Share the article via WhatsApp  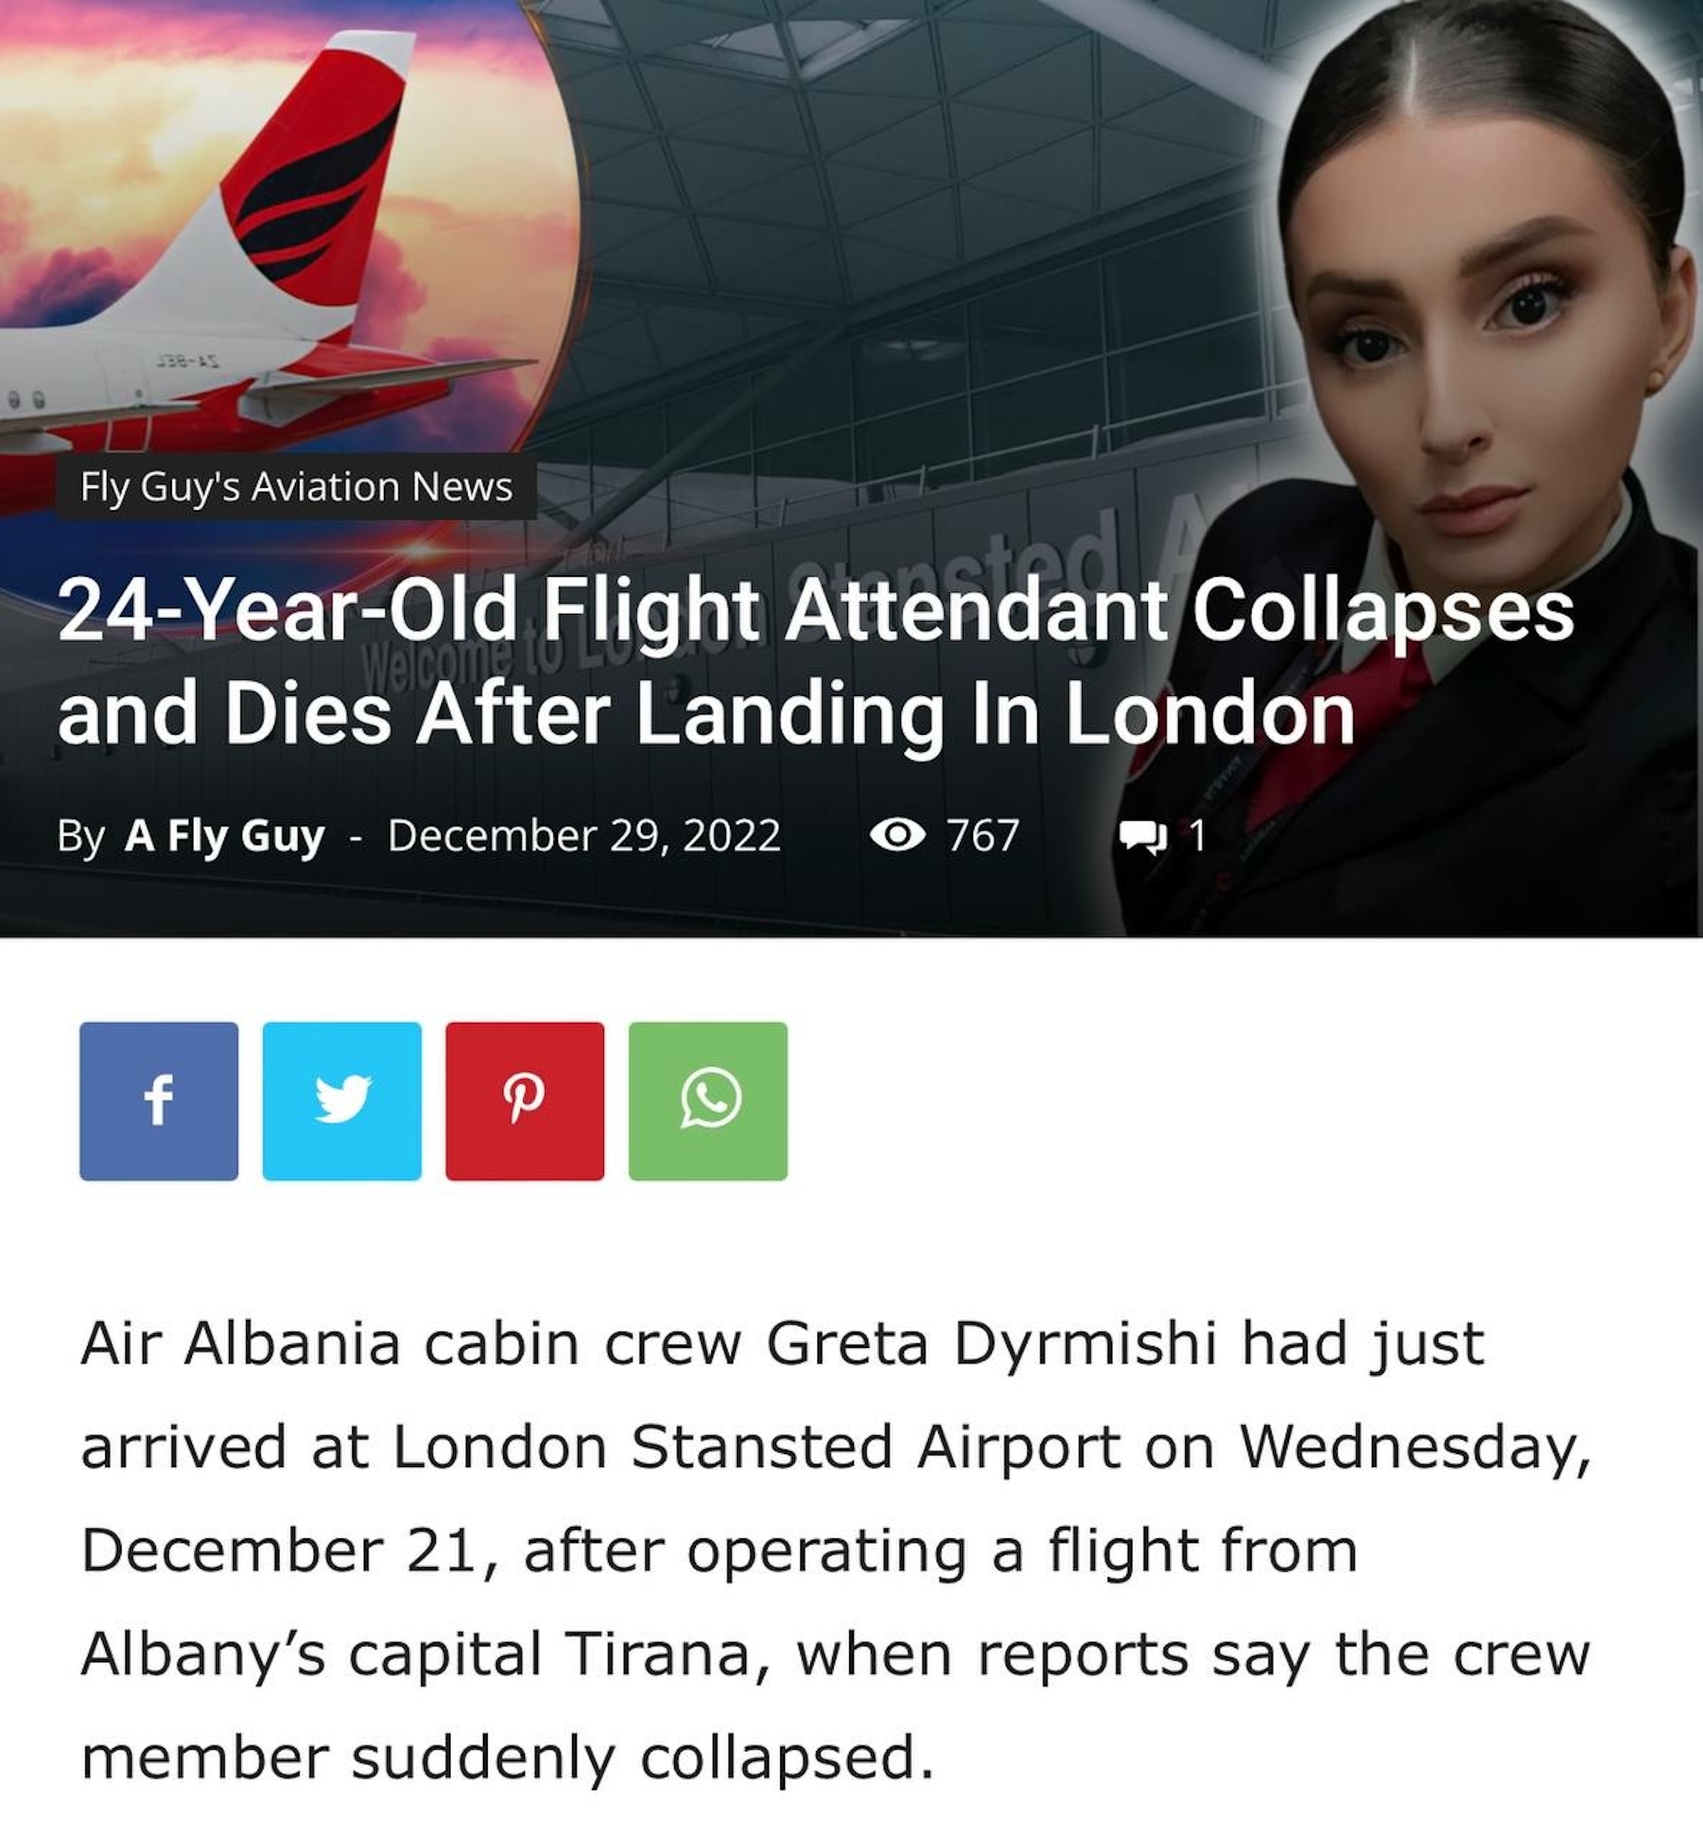pyautogui.click(x=708, y=1101)
